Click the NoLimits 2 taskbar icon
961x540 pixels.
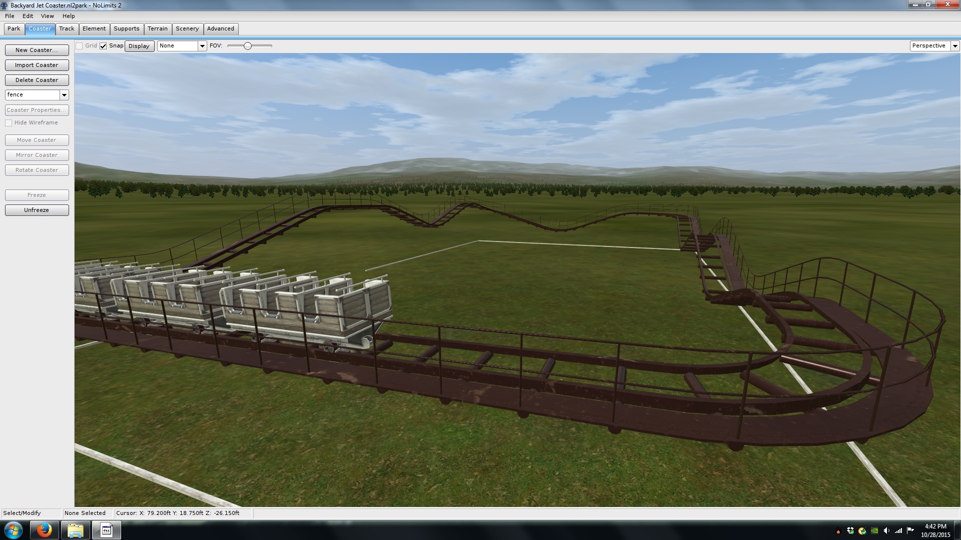point(106,530)
